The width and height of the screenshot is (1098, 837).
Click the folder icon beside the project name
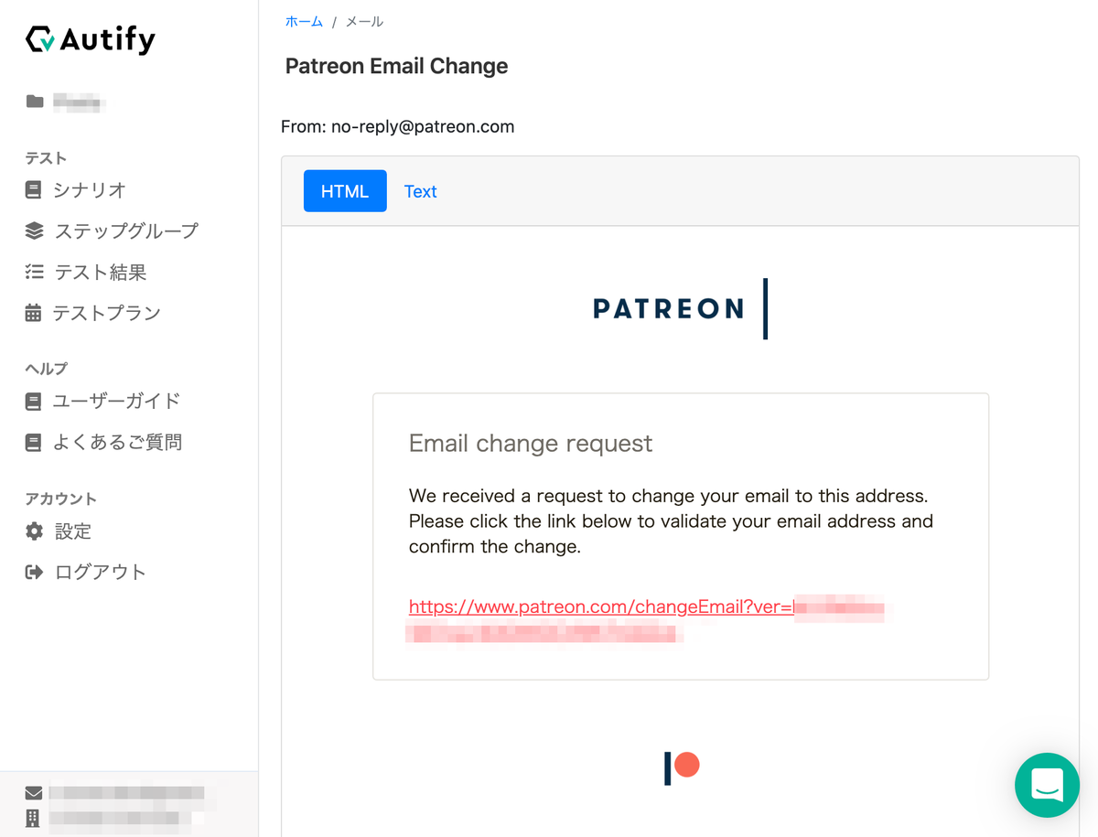tap(35, 102)
